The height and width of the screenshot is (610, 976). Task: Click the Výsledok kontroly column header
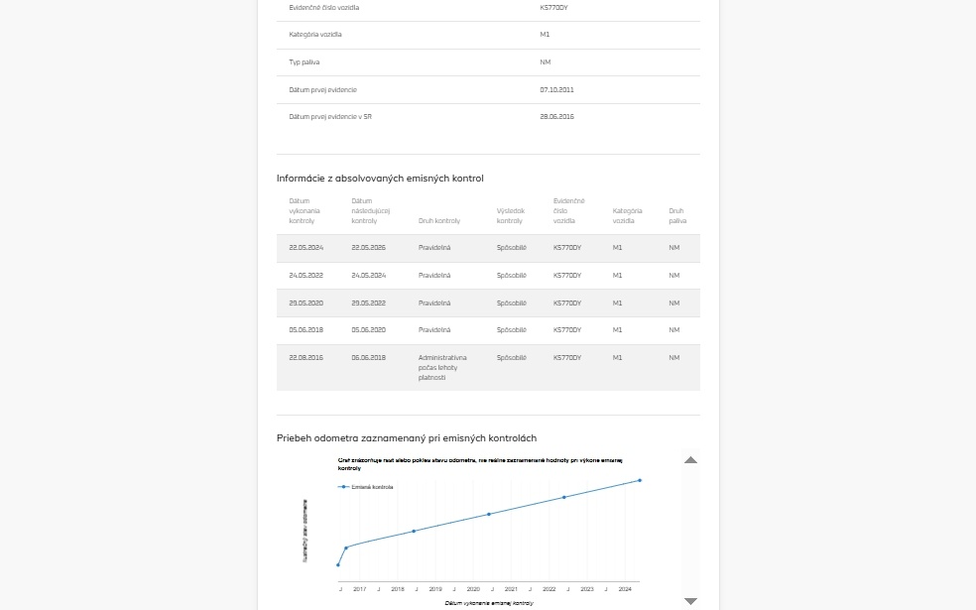click(510, 215)
